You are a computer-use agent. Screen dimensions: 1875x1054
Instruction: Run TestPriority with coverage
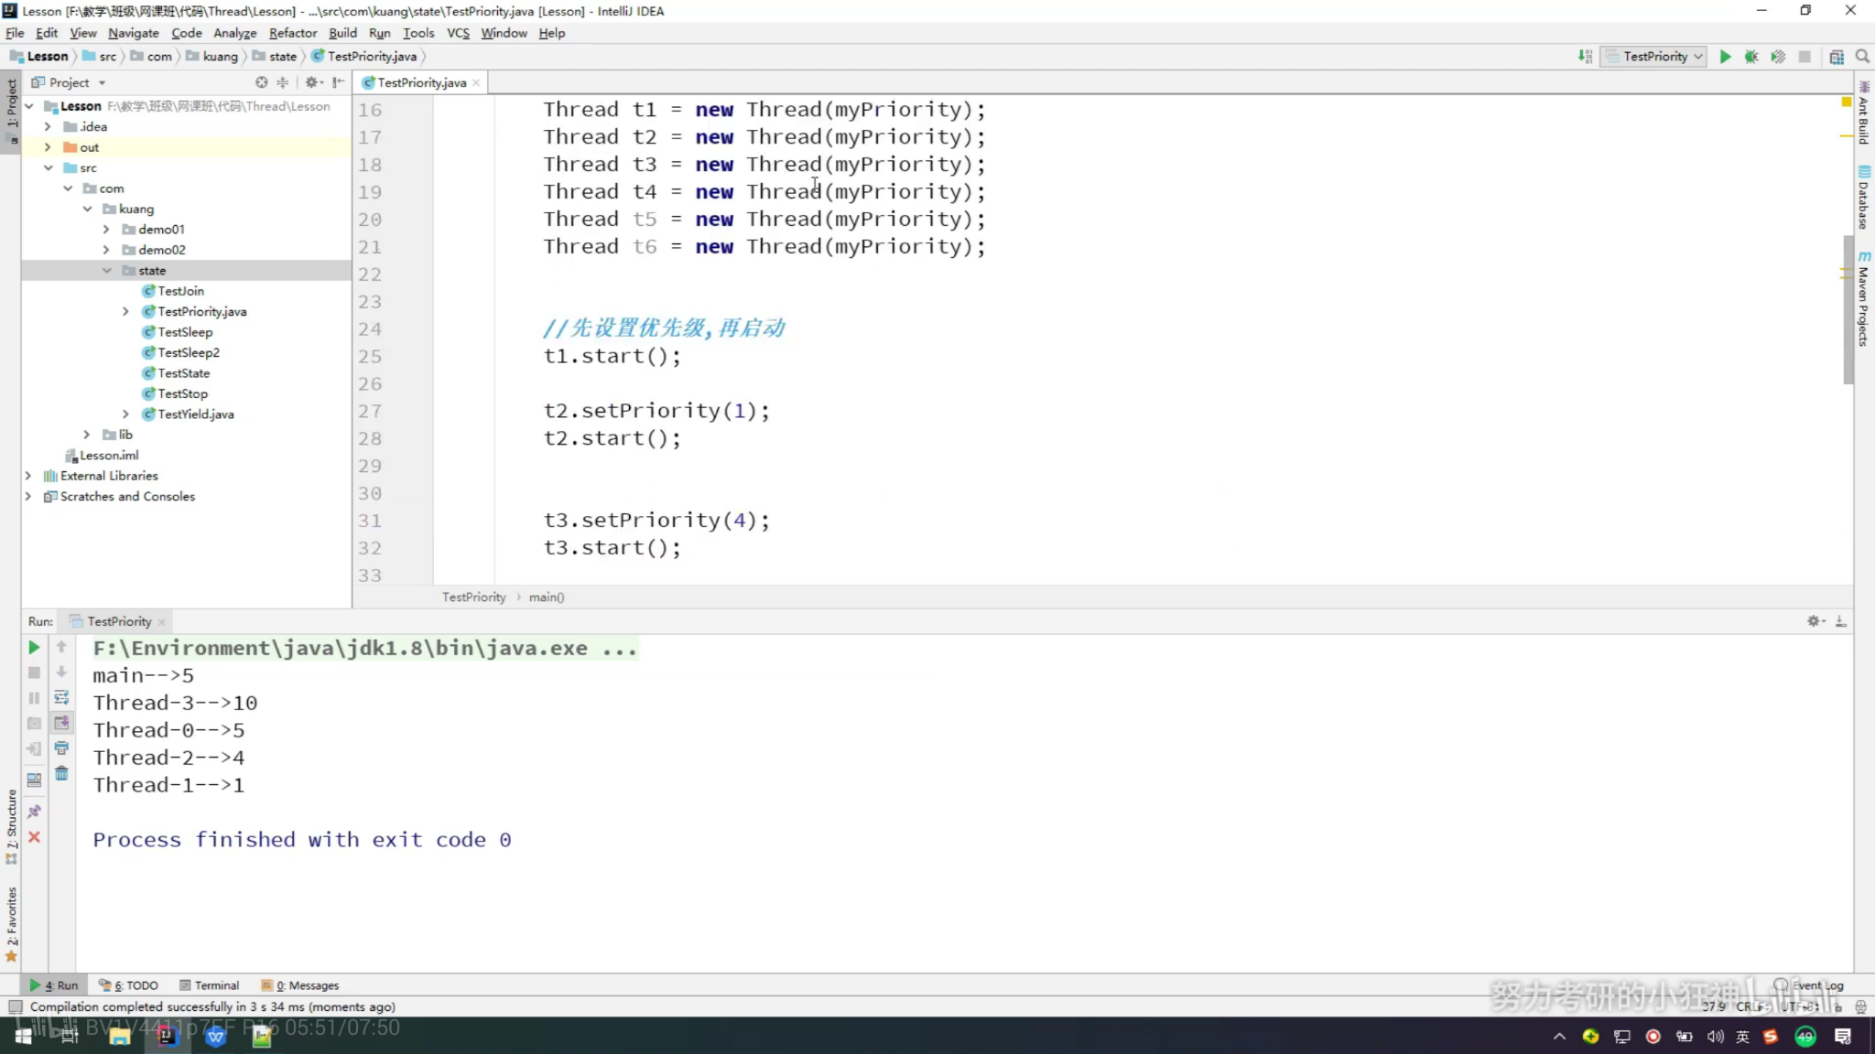tap(1778, 57)
